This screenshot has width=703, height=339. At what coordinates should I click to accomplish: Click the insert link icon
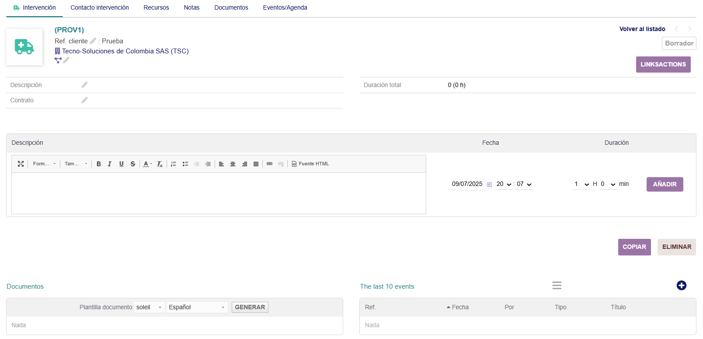[x=269, y=164]
